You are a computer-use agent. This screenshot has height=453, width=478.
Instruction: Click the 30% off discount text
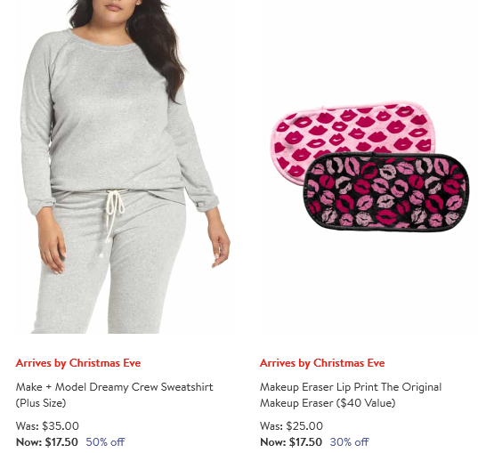point(349,442)
